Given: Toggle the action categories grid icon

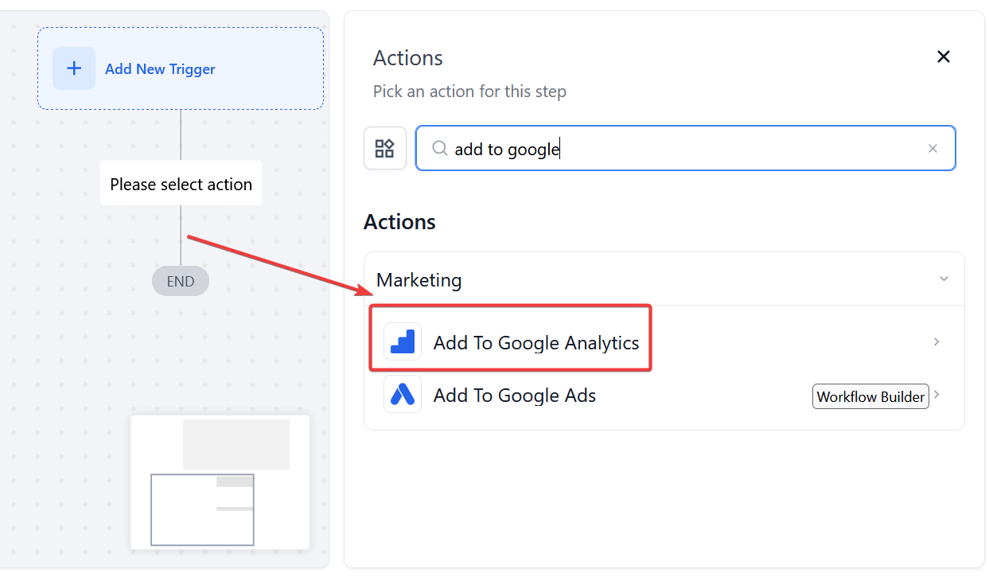Looking at the screenshot, I should pyautogui.click(x=385, y=148).
